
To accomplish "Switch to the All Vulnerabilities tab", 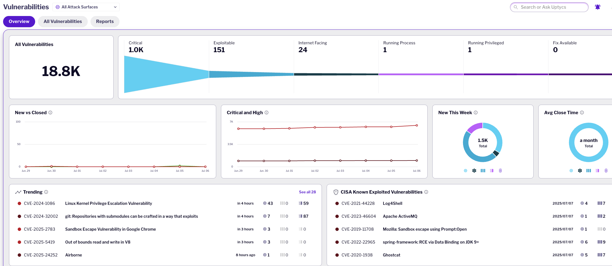I will 63,21.
